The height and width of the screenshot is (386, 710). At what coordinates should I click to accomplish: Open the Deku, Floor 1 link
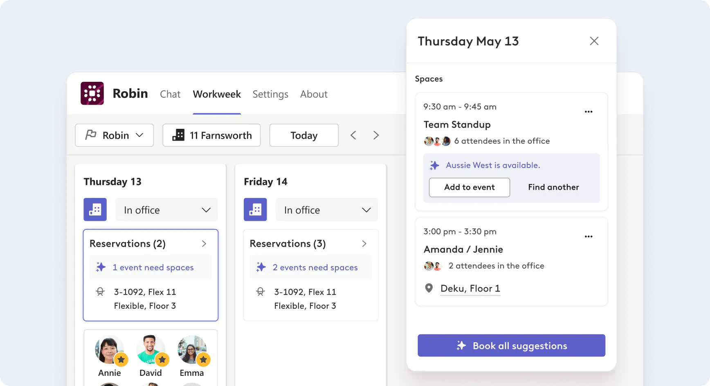click(x=470, y=288)
